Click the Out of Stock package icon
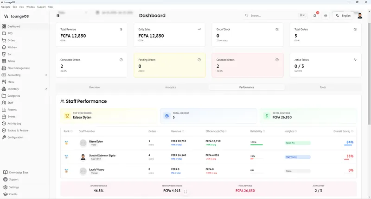This screenshot has width=371, height=199. coord(277,29)
